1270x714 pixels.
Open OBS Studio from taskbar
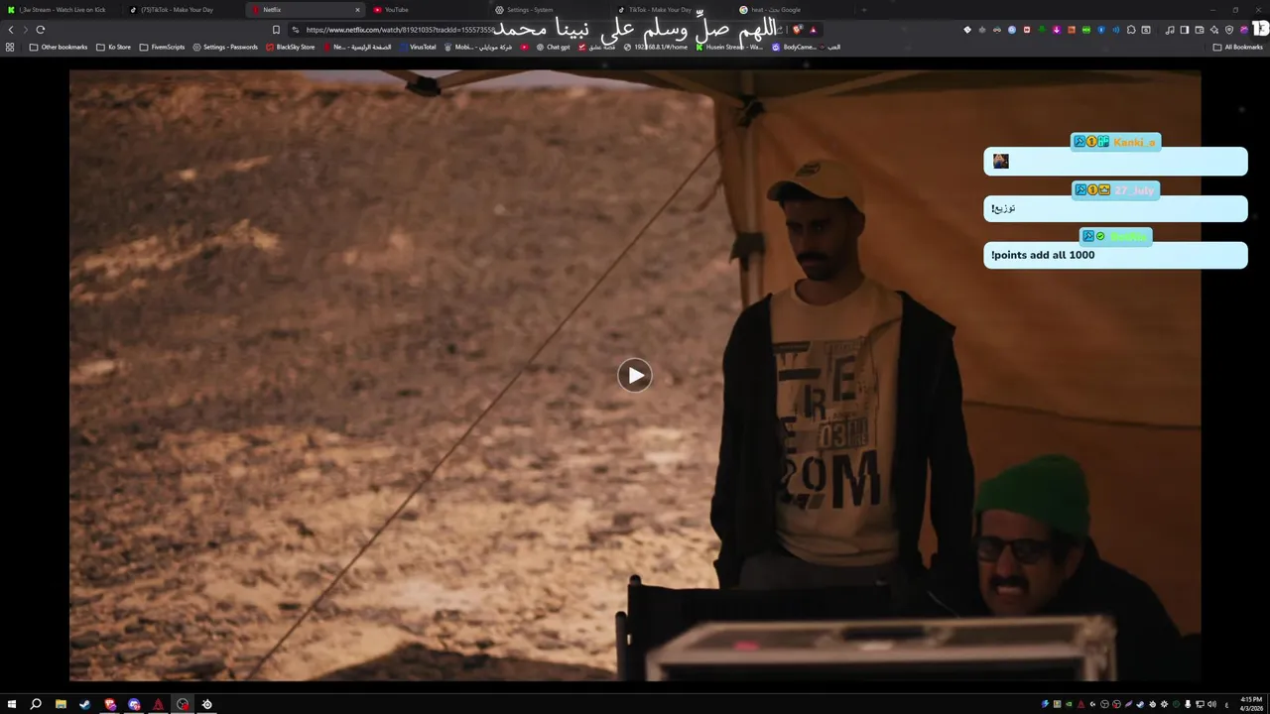pyautogui.click(x=183, y=704)
